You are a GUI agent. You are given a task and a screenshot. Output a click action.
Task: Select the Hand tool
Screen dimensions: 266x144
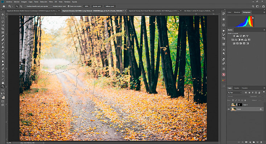click(x=3, y=83)
